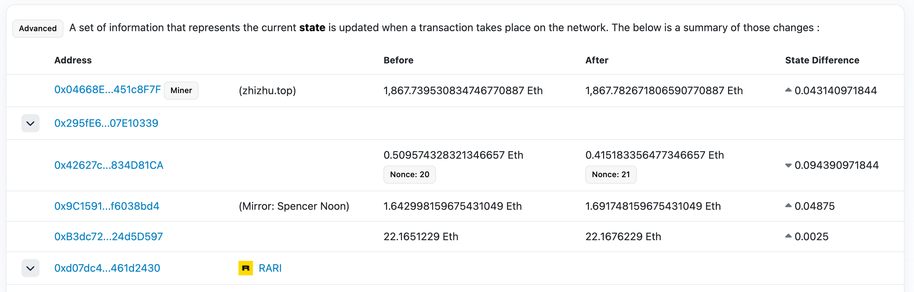Image resolution: width=914 pixels, height=292 pixels.
Task: Open address 0x295fE6...07E10339
Action: tap(106, 123)
